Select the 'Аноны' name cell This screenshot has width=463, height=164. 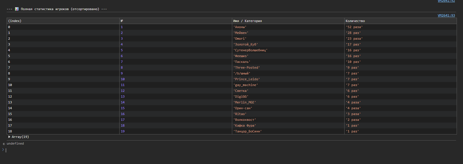click(240, 27)
